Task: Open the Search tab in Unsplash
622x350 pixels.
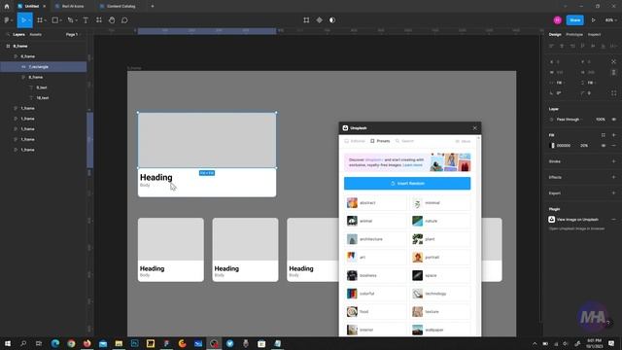Action: point(404,141)
